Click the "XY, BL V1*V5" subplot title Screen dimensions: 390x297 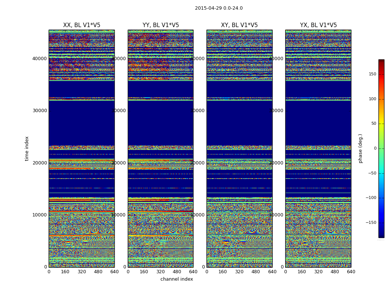239,25
